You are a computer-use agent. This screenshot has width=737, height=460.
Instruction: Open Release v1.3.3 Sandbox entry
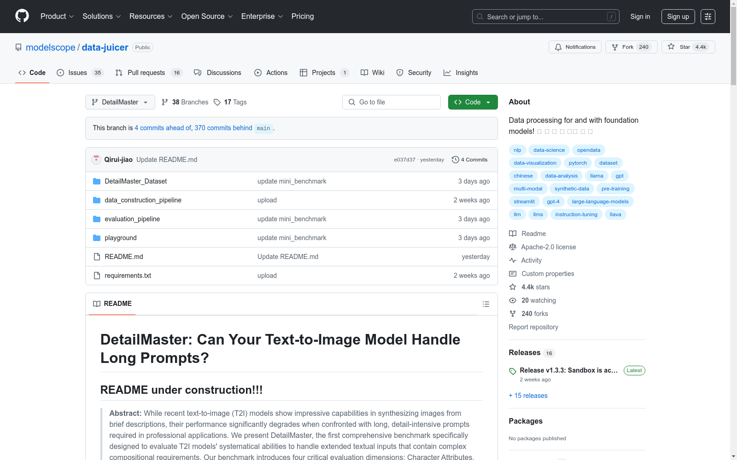pos(568,370)
